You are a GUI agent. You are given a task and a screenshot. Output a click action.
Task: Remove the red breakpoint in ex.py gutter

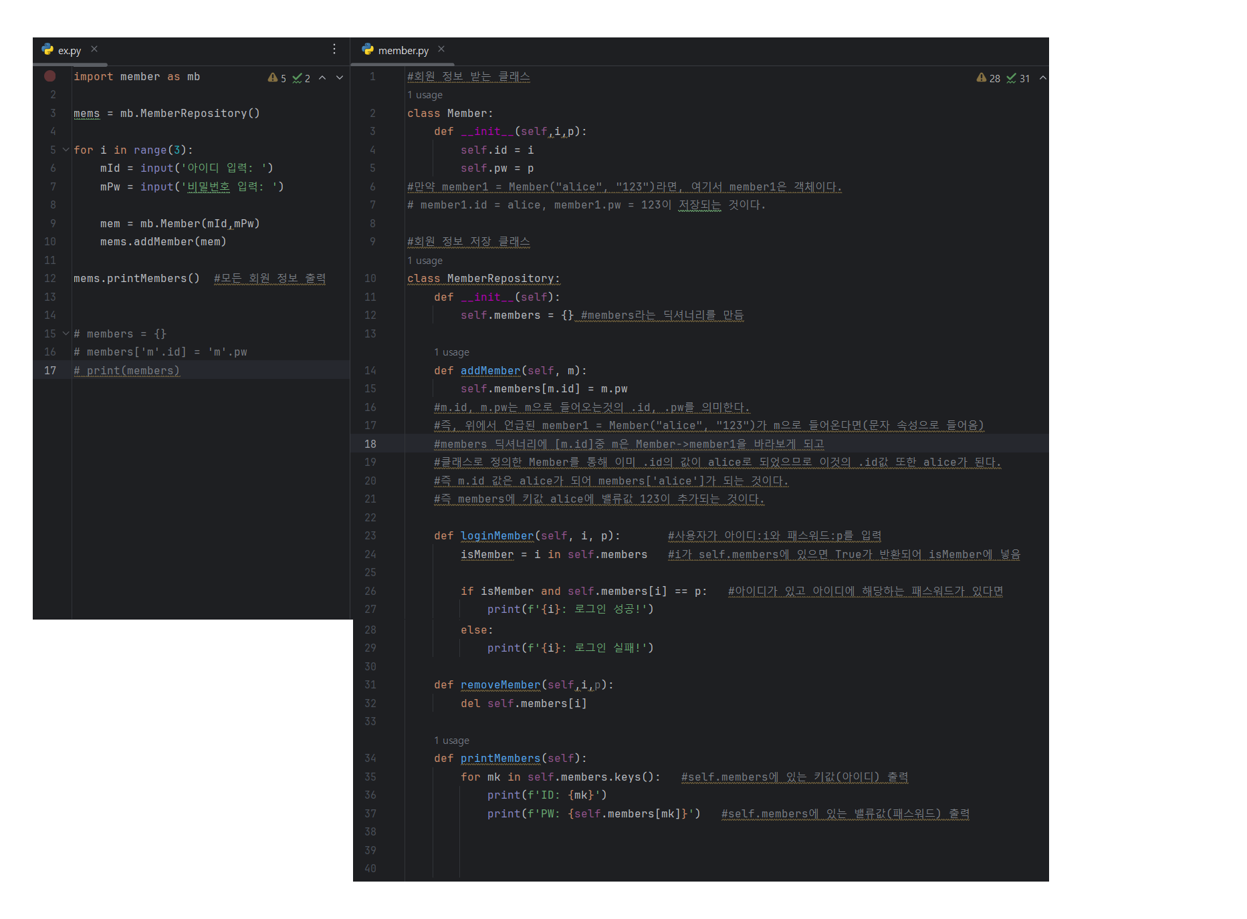coord(49,76)
